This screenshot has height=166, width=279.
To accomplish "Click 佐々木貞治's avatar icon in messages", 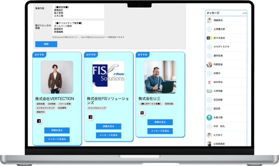I will pos(209,38).
